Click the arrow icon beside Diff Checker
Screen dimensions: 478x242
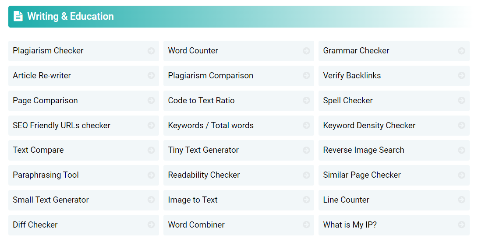(151, 224)
